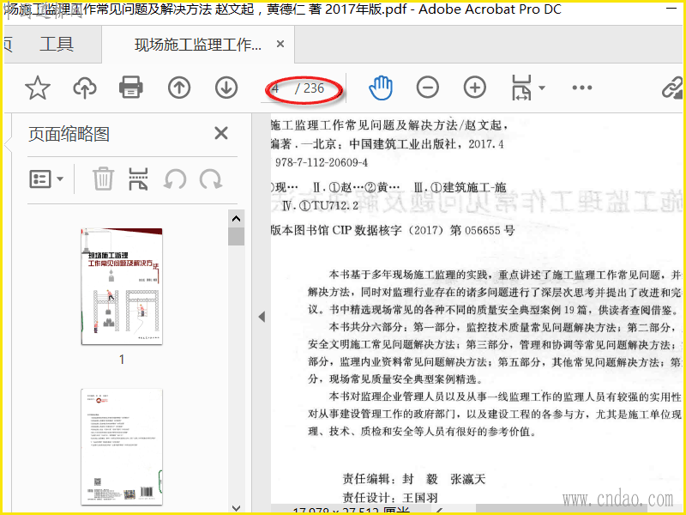This screenshot has width=686, height=515.
Task: Go to previous page with up arrow
Action: [x=179, y=88]
